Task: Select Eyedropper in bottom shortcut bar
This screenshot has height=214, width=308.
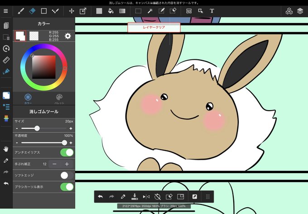Action: 123,196
